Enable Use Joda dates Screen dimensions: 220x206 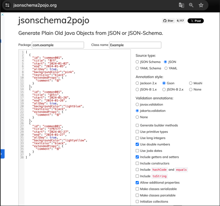pos(137,151)
